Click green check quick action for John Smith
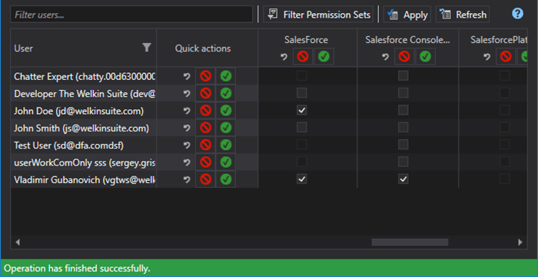This screenshot has height=277, width=538. tap(226, 128)
